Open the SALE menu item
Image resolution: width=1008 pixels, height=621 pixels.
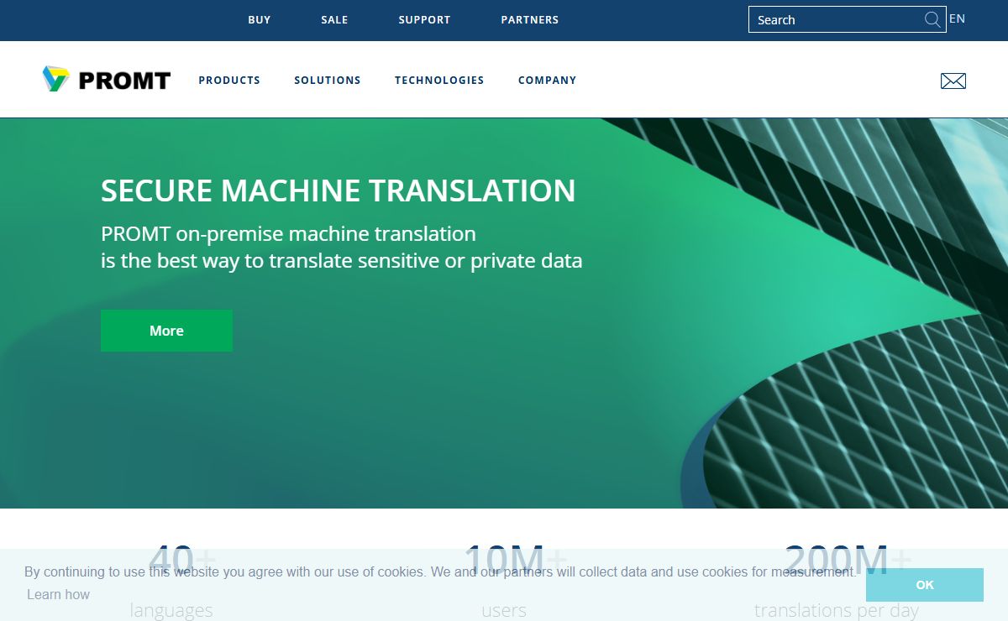click(x=334, y=20)
